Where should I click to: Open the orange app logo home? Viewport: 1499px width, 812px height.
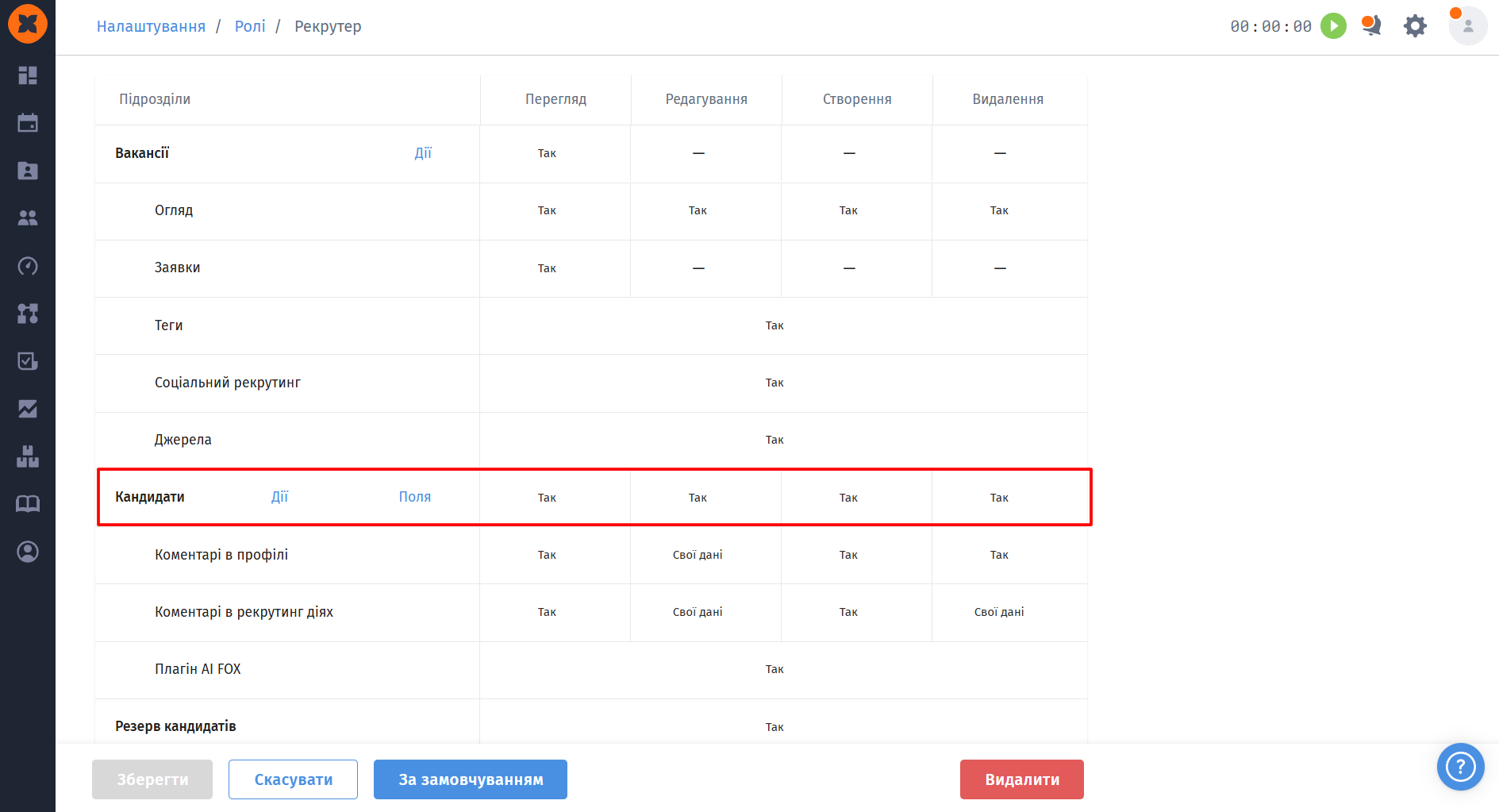tap(28, 24)
